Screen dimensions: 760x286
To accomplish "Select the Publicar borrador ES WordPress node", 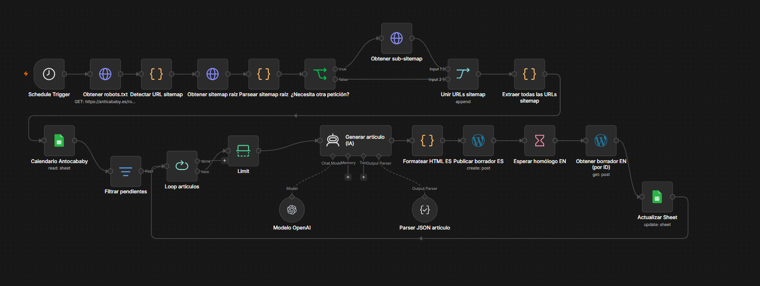I will point(478,141).
